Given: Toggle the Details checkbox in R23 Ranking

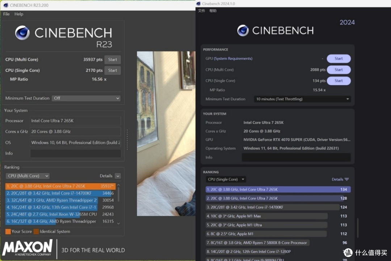Looking at the screenshot, I should (118, 176).
